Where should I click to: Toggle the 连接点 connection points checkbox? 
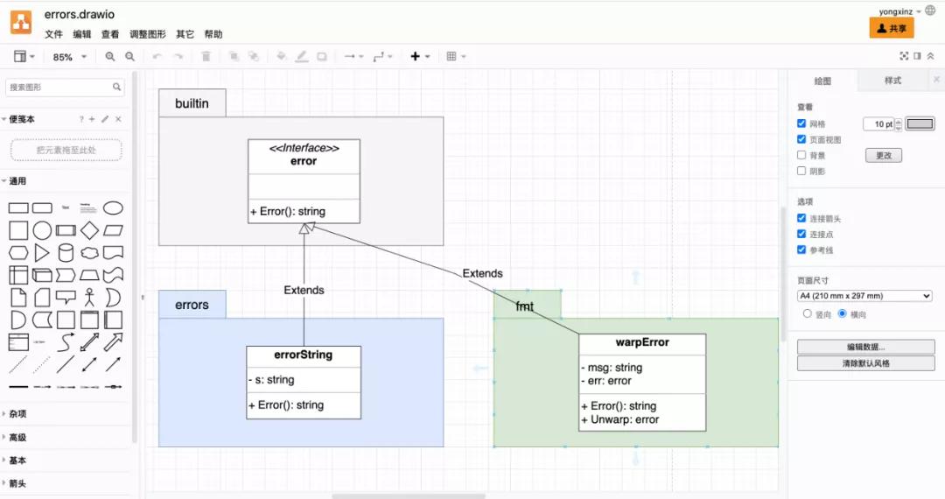pos(801,233)
